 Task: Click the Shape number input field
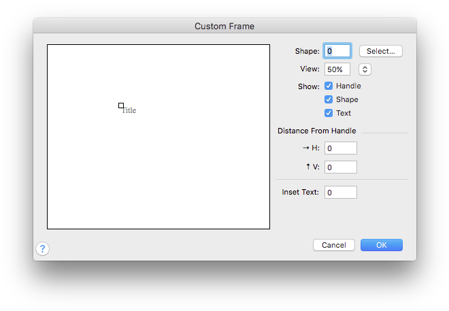point(337,51)
